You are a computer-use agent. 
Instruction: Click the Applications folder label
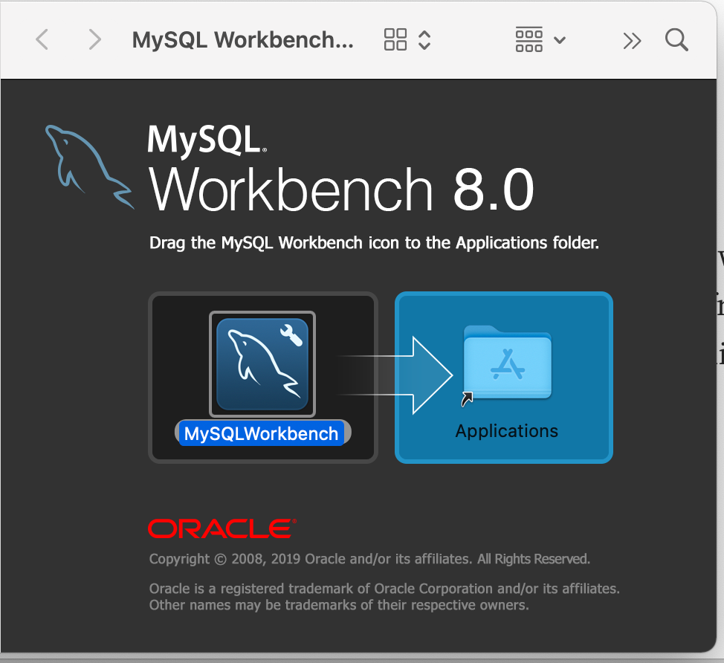point(506,431)
